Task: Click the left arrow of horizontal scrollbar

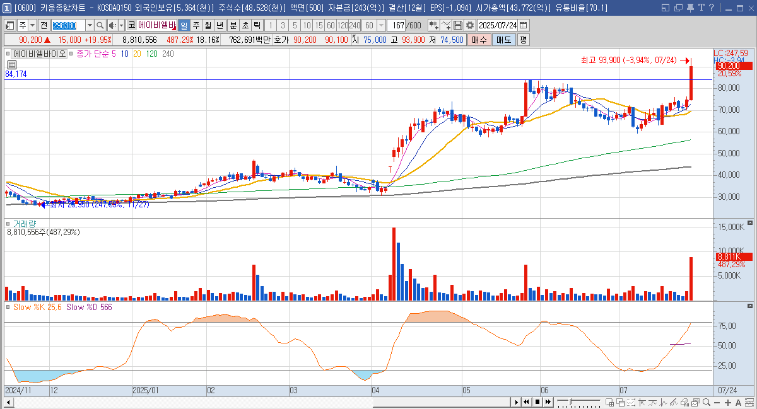Action: [x=8, y=402]
